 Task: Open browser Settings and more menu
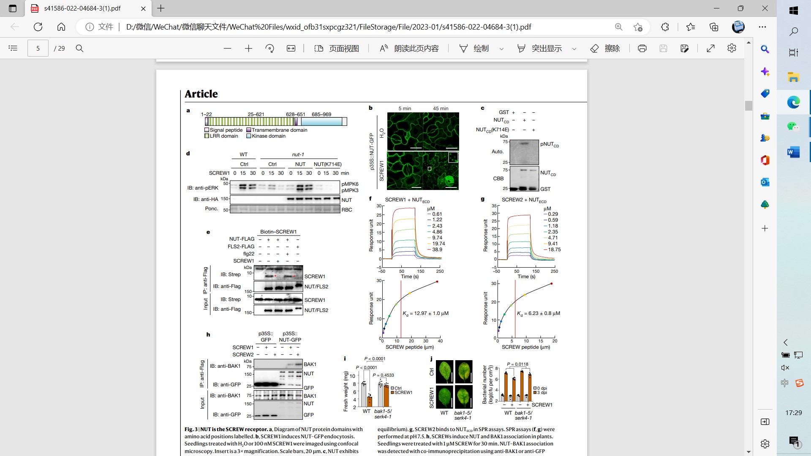tap(762, 27)
